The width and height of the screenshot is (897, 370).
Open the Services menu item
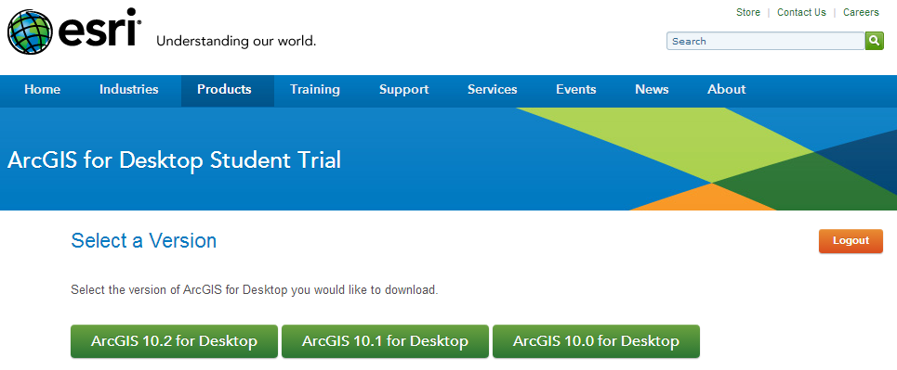pyautogui.click(x=492, y=90)
